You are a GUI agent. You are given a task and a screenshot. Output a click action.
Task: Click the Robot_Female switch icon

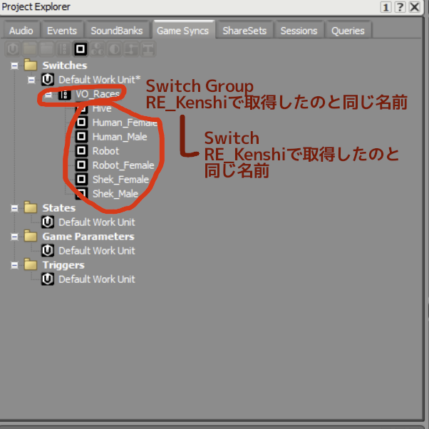point(81,165)
